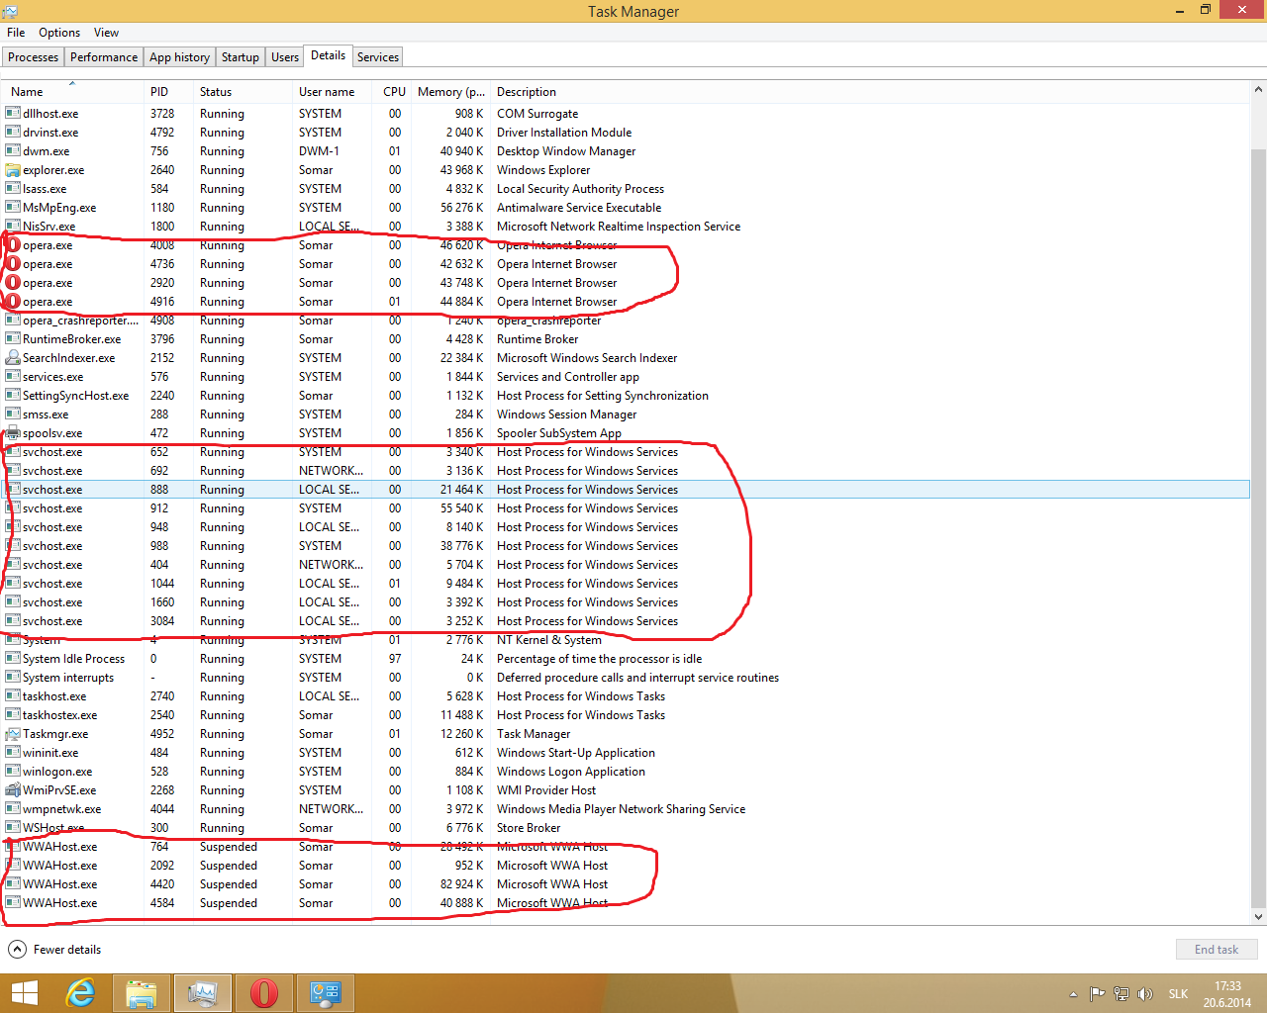Click the dwm.exe process icon

coord(13,151)
